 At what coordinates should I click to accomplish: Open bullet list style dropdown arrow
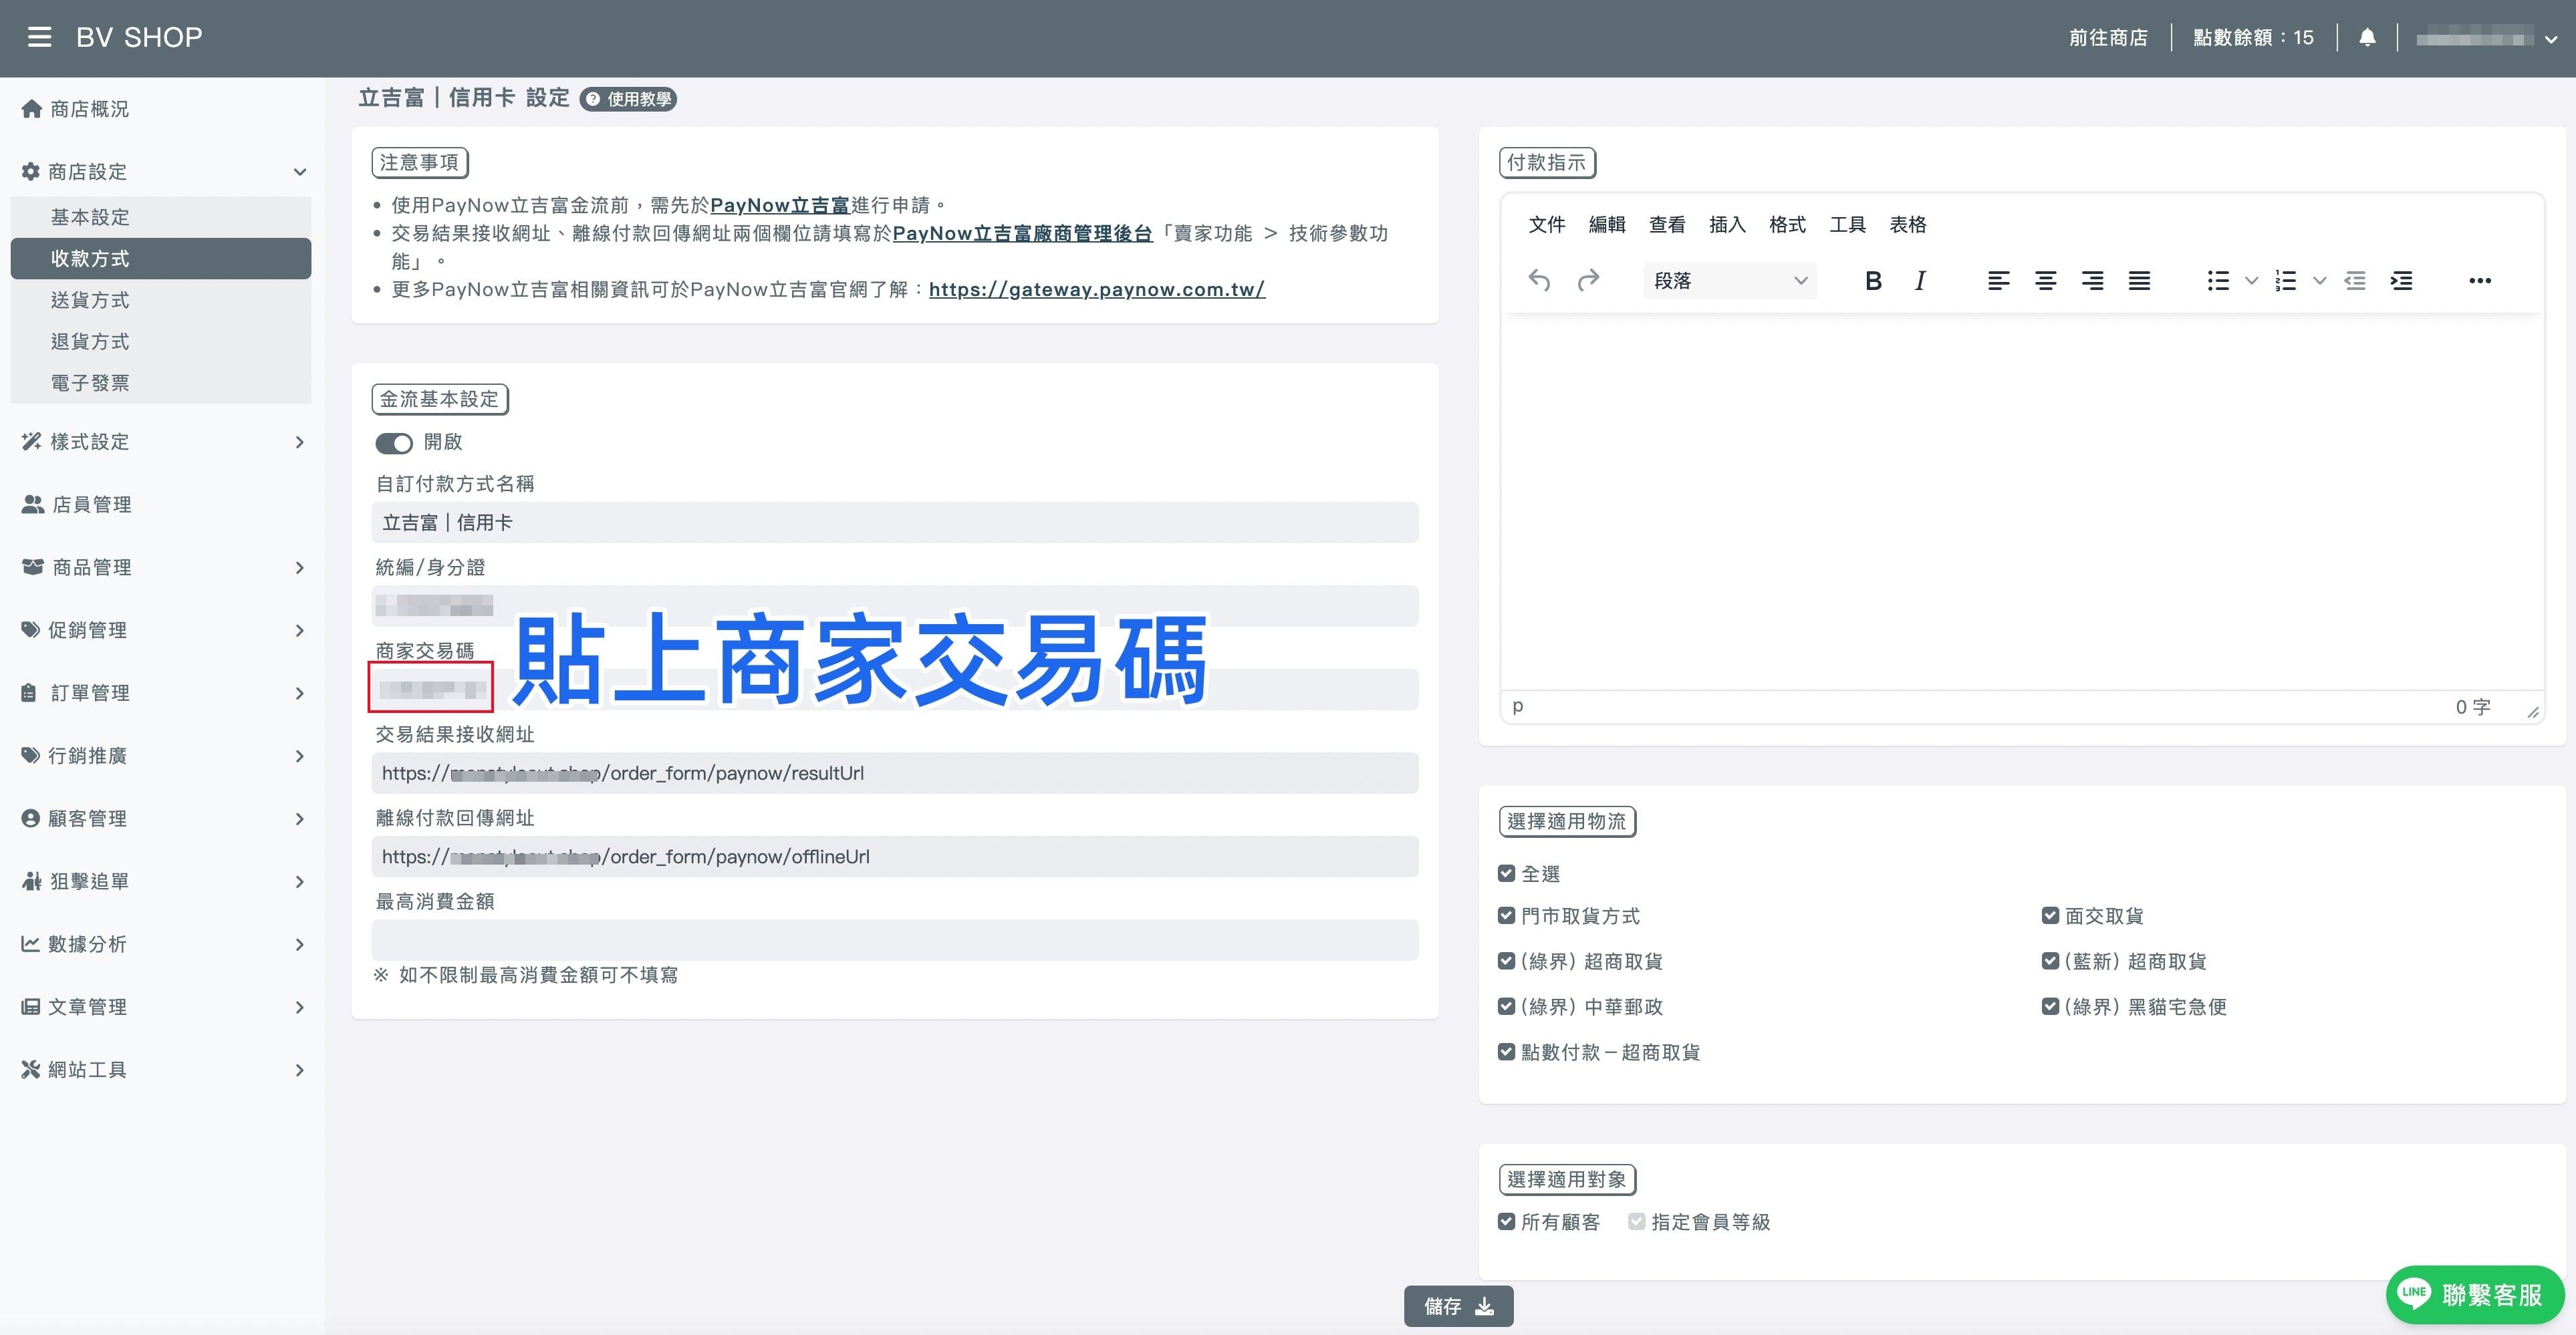coord(2251,281)
